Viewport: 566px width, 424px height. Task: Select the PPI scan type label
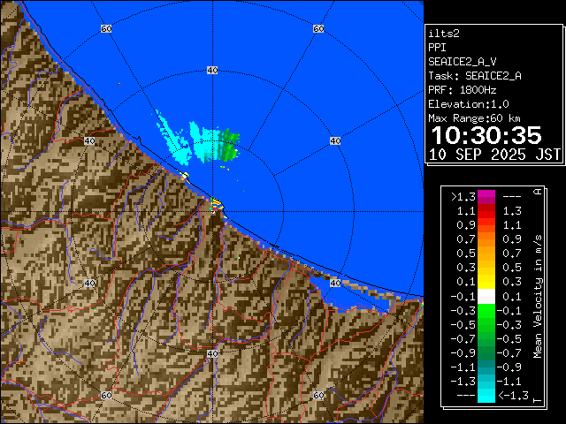coord(437,48)
